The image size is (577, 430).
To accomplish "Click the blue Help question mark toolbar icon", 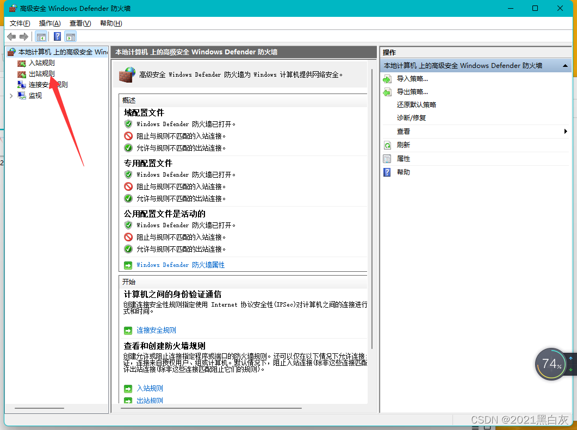I will point(58,37).
